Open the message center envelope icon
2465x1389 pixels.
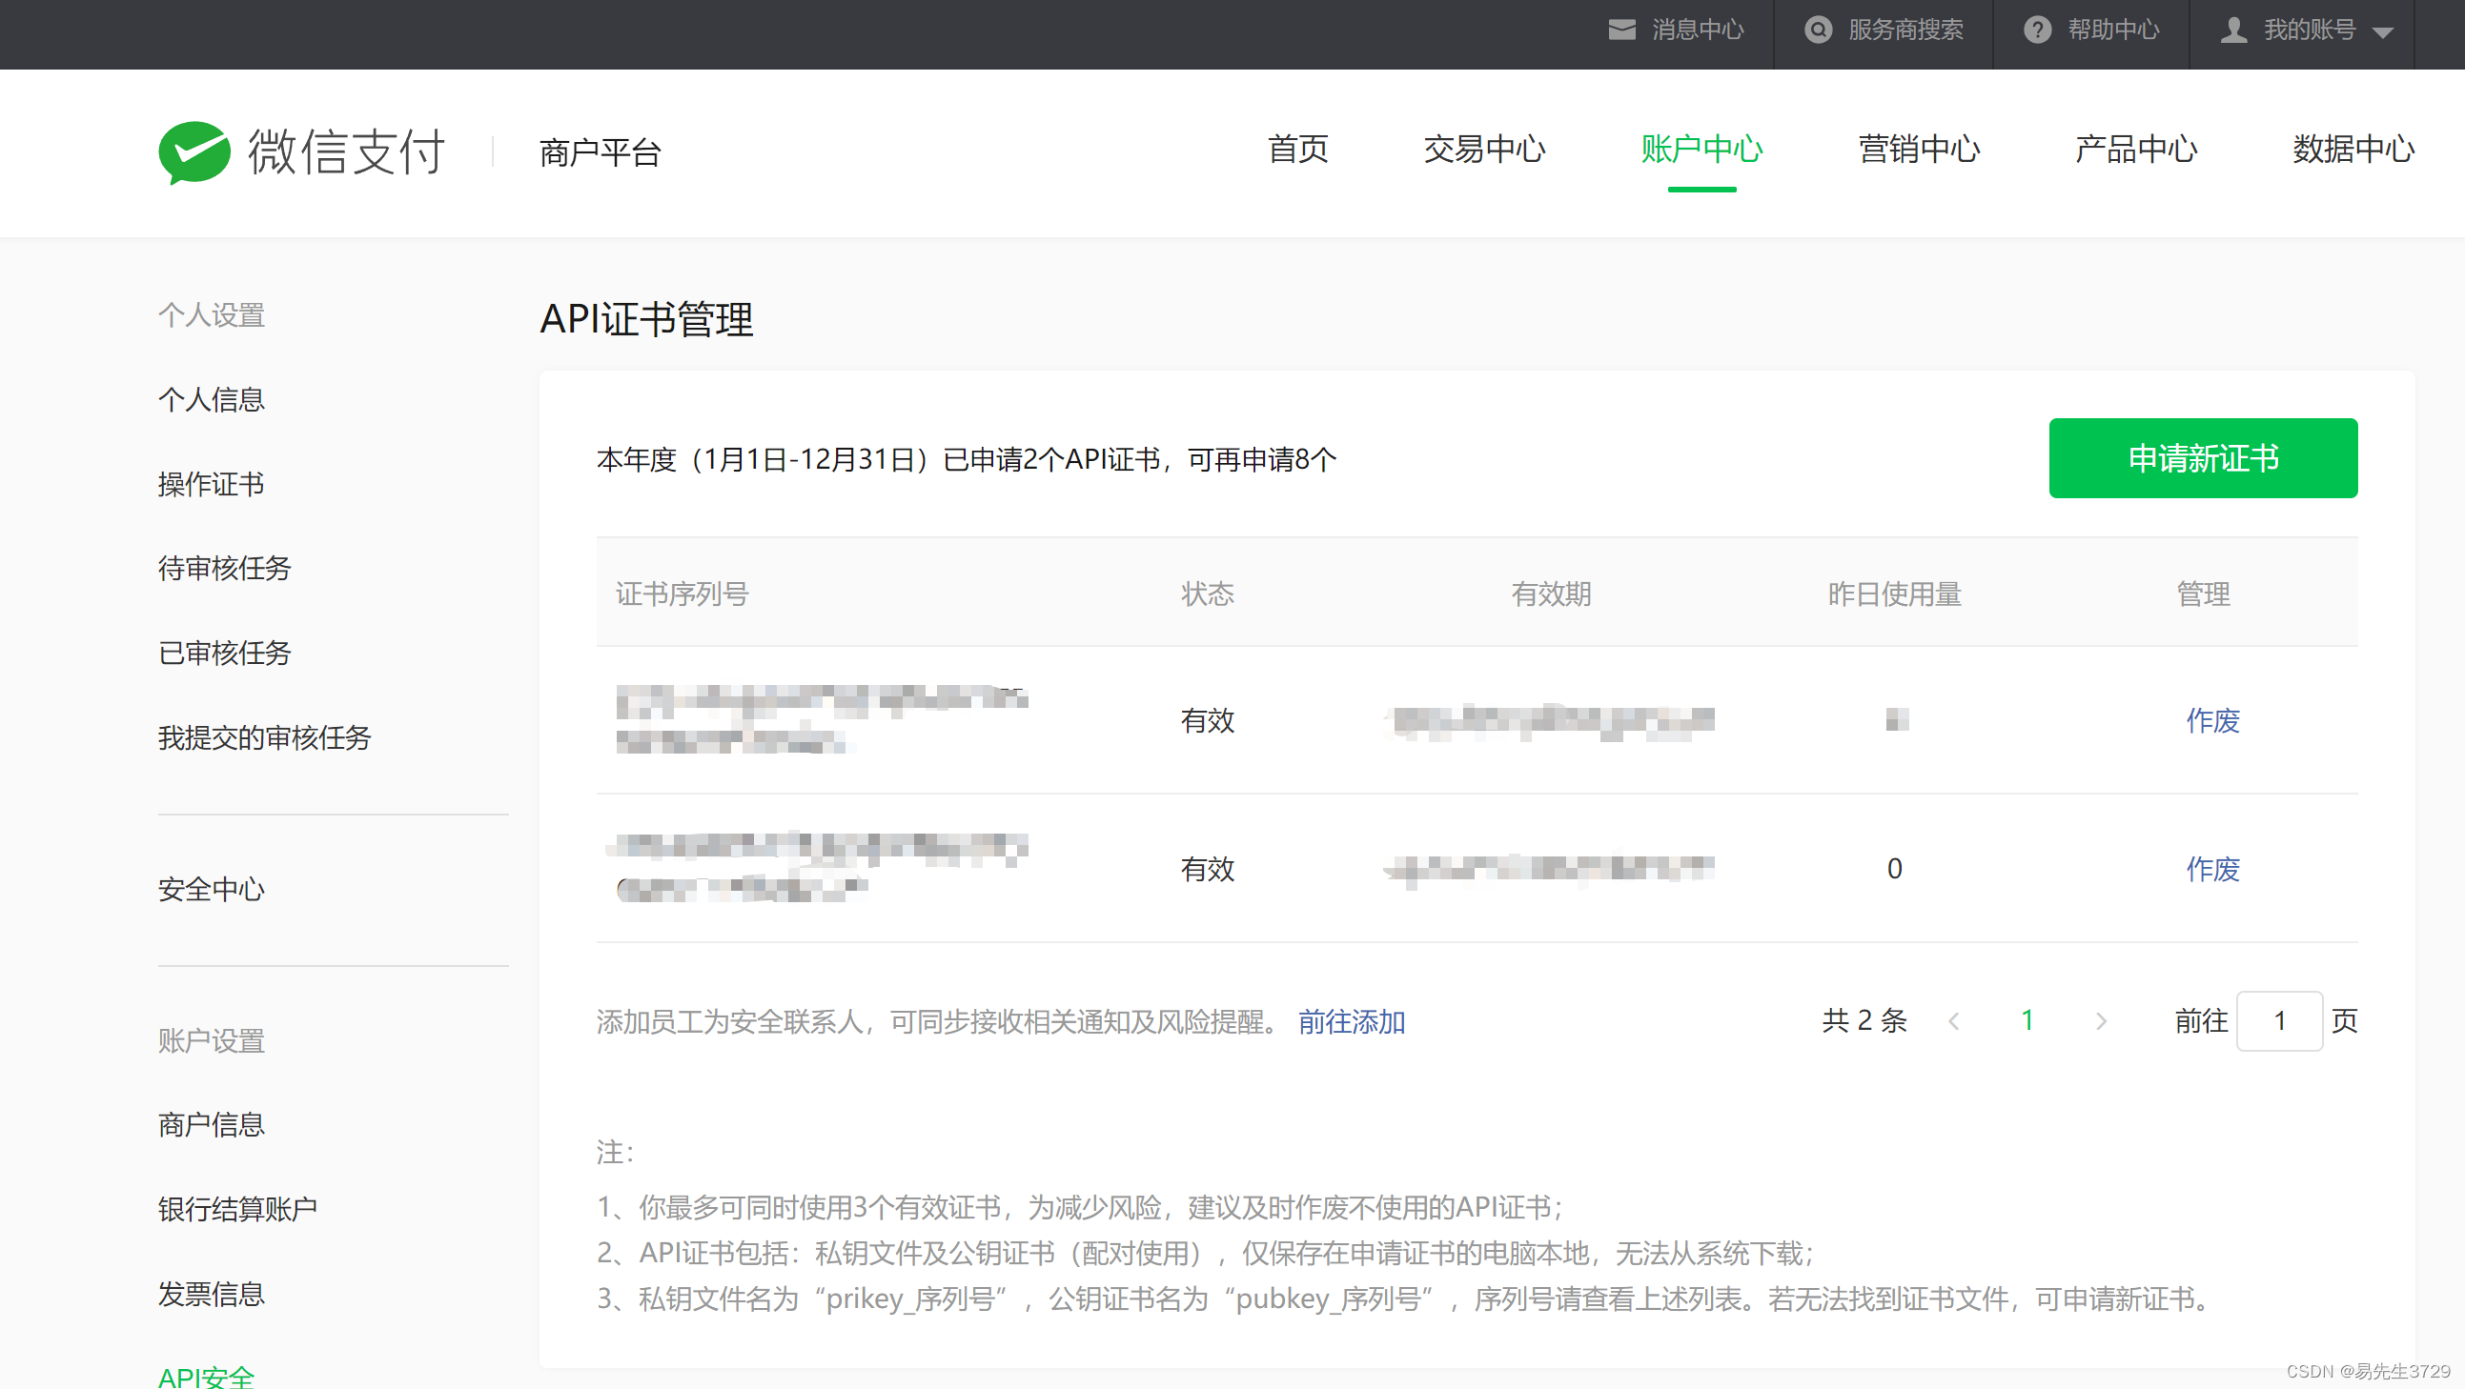point(1622,30)
